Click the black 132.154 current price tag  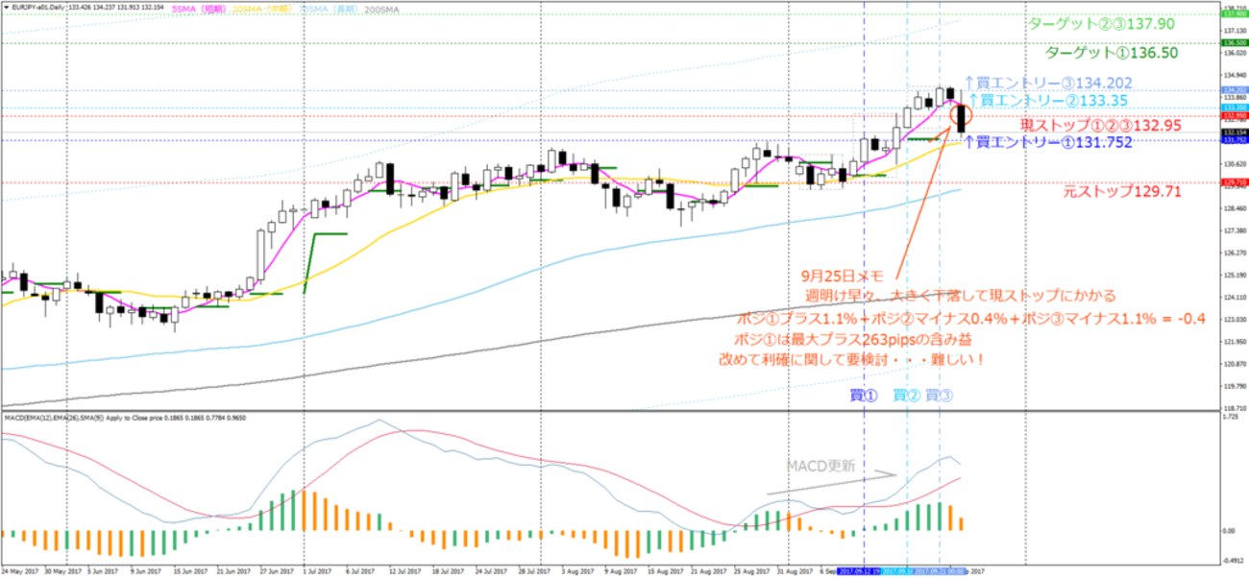coord(1235,132)
